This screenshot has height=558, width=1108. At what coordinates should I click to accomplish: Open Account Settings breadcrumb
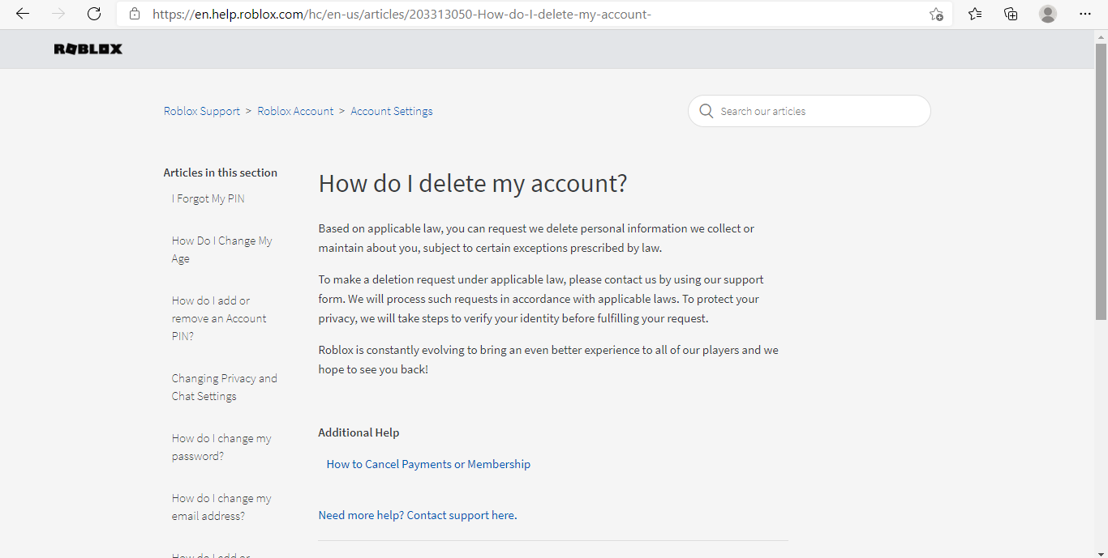click(x=392, y=111)
